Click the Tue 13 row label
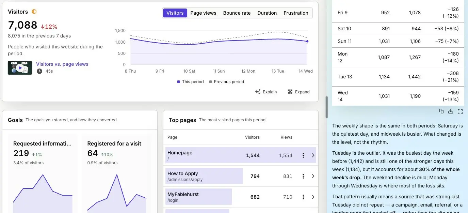The width and height of the screenshot is (468, 213). (345, 77)
